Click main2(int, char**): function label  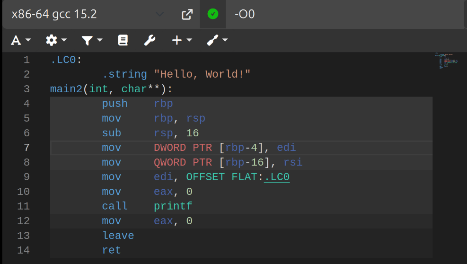coord(111,89)
